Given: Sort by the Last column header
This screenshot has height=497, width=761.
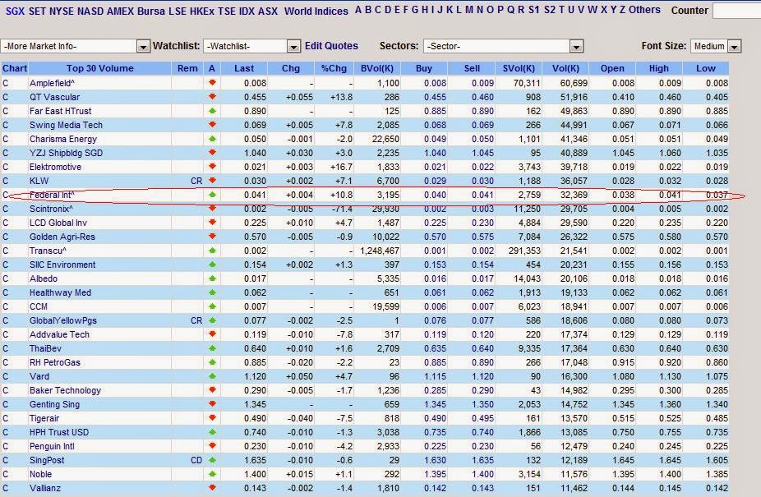Looking at the screenshot, I should pos(243,68).
